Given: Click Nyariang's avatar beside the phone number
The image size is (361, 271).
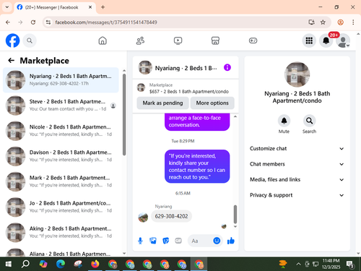Looking at the screenshot, I should [x=143, y=218].
